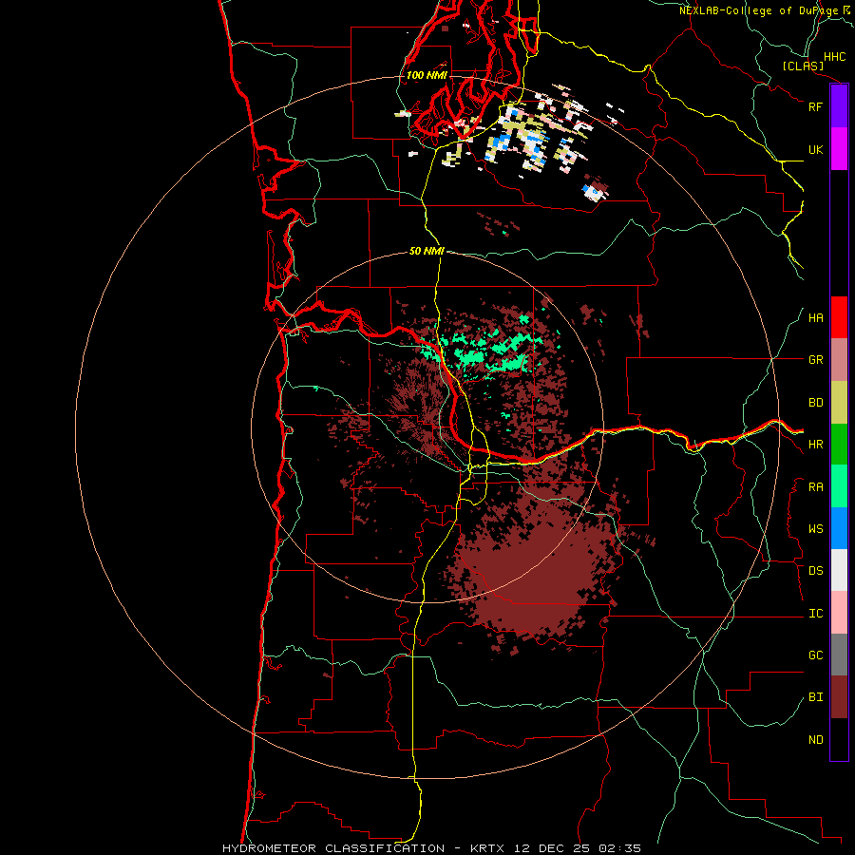Click the UK legend label
The image size is (855, 855).
[815, 150]
